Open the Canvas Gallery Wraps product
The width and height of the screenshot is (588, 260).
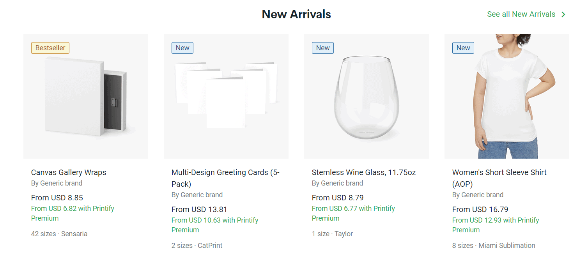[x=69, y=172]
